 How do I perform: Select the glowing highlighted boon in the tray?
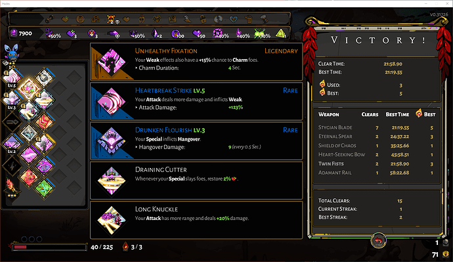pyautogui.click(x=29, y=89)
